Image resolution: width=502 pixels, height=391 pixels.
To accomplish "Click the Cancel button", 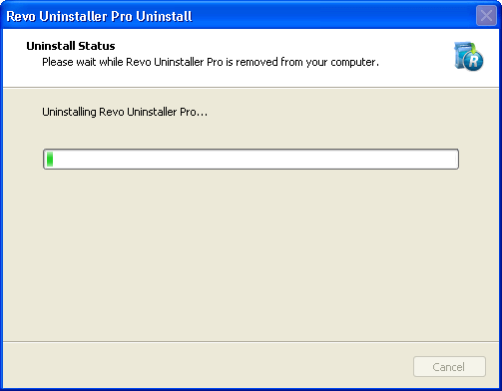I will 449,367.
